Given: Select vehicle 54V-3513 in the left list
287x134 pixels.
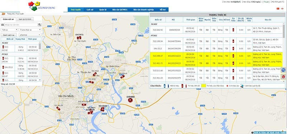Looking at the screenshot, I should [21, 67].
